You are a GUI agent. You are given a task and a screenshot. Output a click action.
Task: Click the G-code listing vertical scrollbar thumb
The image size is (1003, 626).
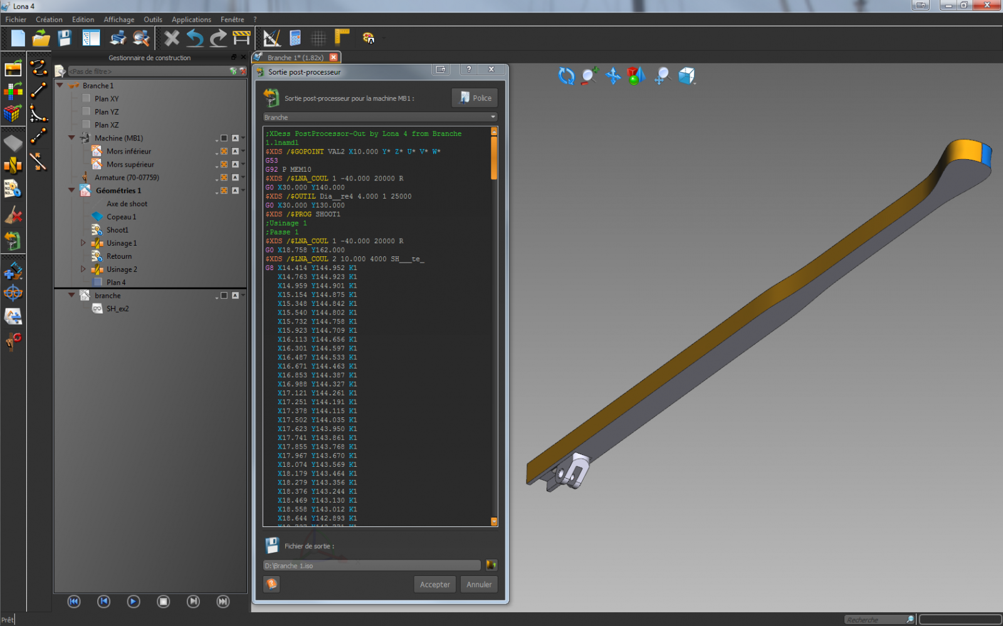click(x=494, y=157)
